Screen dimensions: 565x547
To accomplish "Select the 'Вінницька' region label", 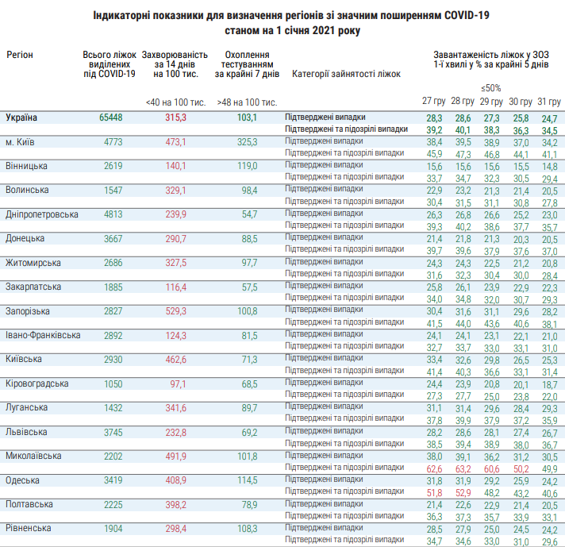I will click(26, 165).
